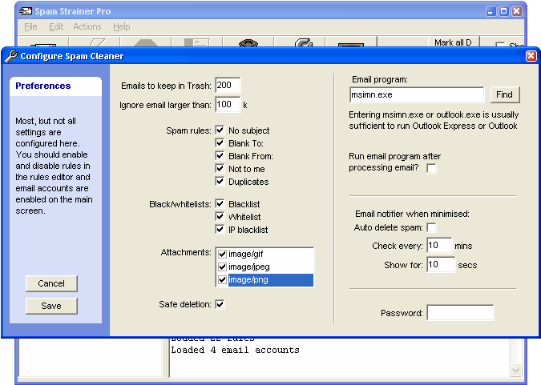Toggle the Blank From: spam rule
This screenshot has width=541, height=385.
pyautogui.click(x=220, y=156)
